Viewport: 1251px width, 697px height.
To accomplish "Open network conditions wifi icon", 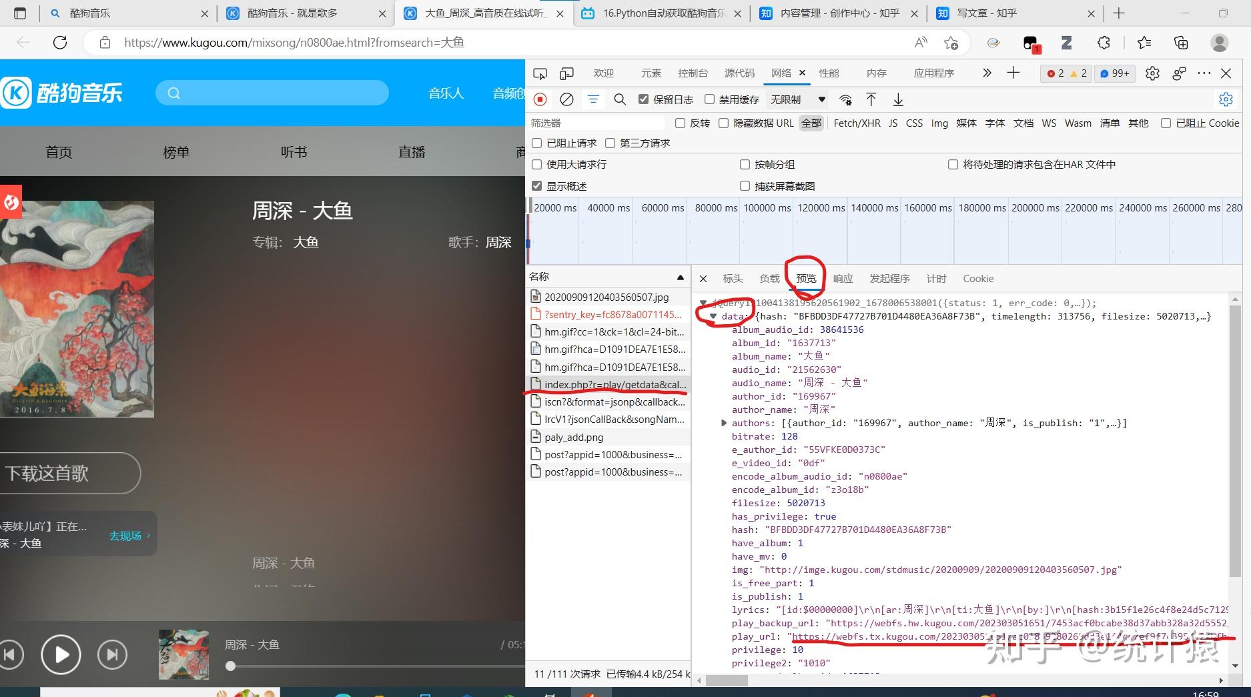I will (845, 100).
